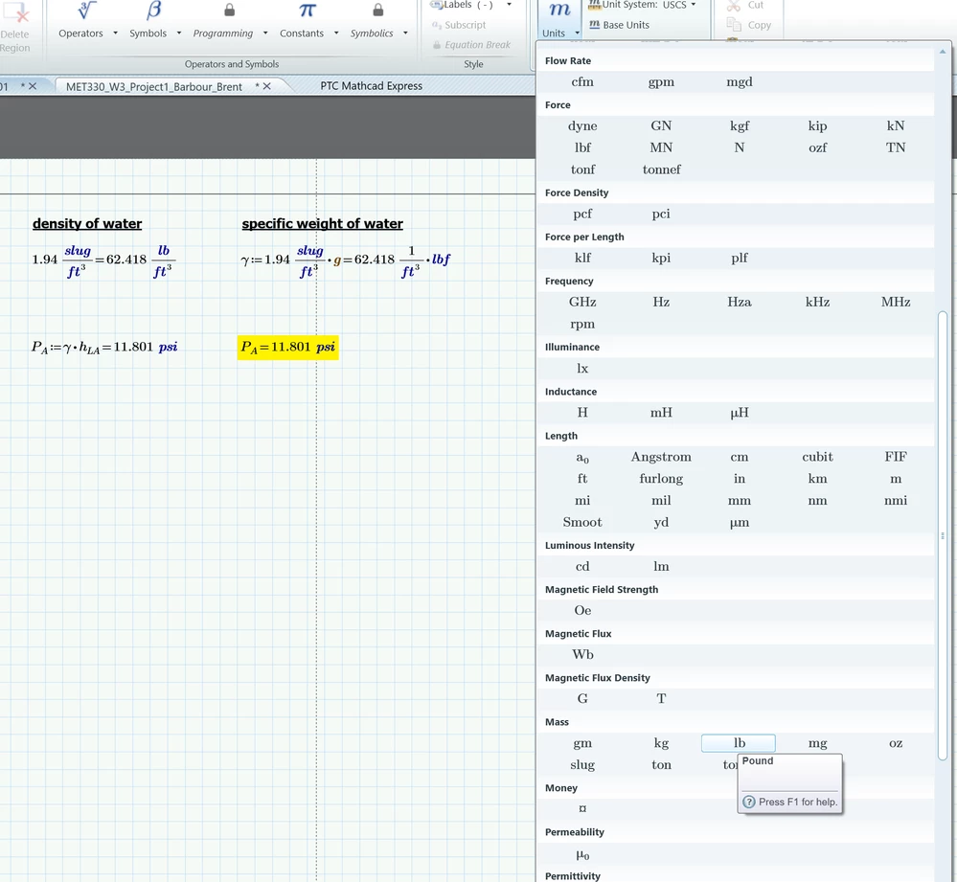Screen dimensions: 957x882
Task: Click the Equation Break button
Action: tap(471, 44)
